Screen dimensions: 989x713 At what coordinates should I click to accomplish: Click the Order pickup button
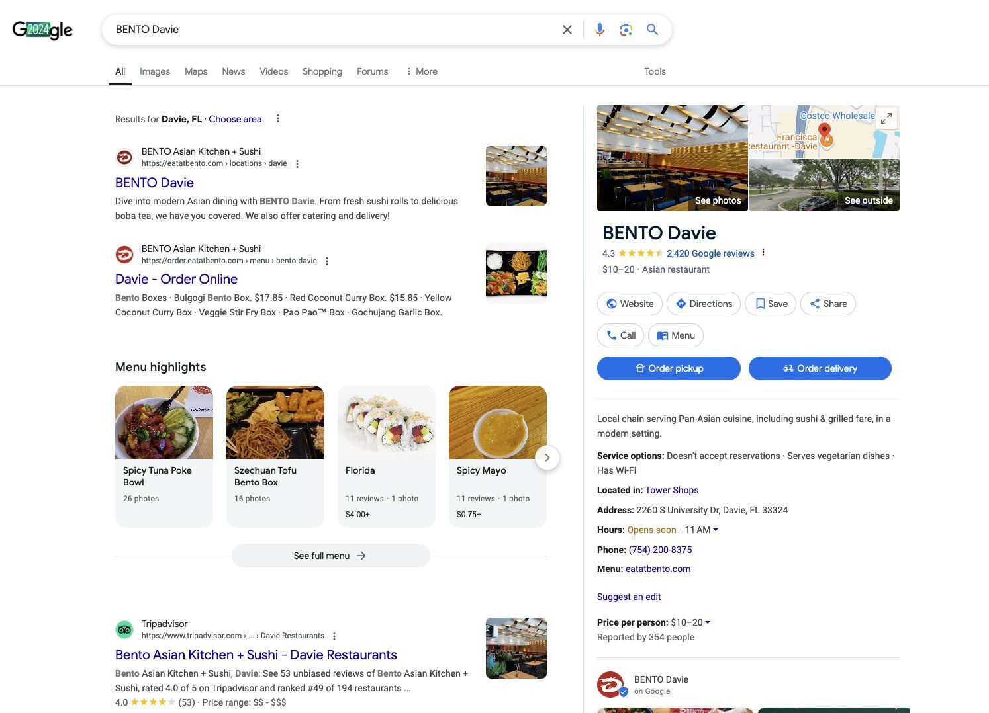click(669, 368)
